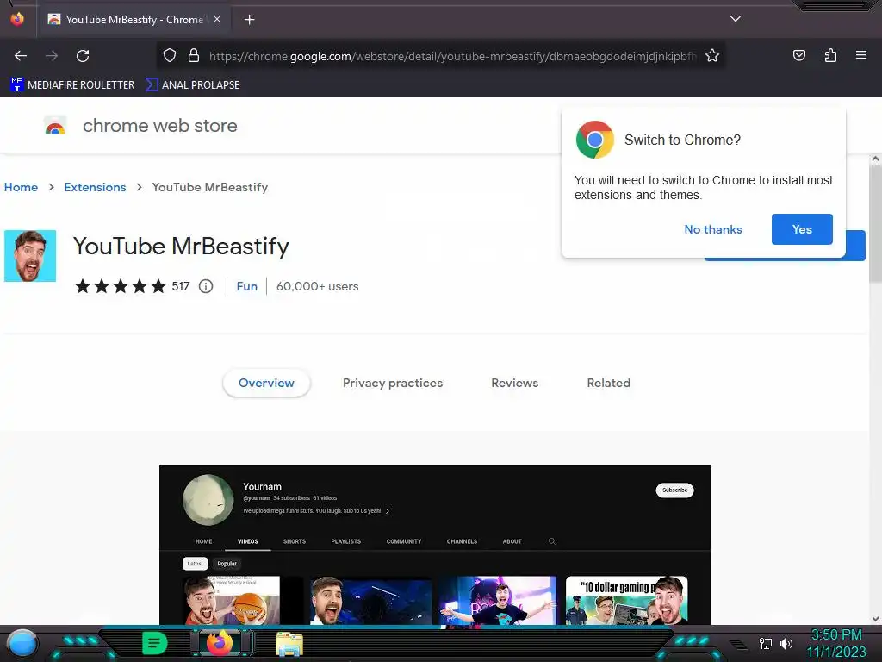Click the five-star rating display
This screenshot has height=662, width=882.
[121, 286]
